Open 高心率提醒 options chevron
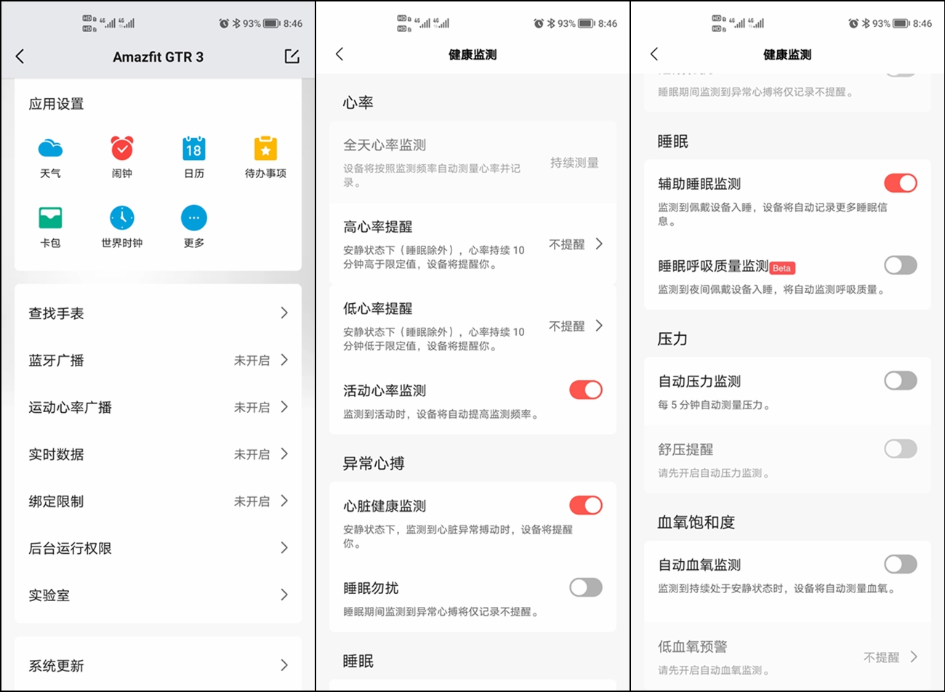Viewport: 945px width, 692px height. click(599, 244)
